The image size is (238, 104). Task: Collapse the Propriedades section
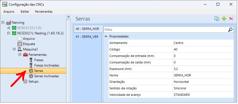pyautogui.click(x=106, y=36)
